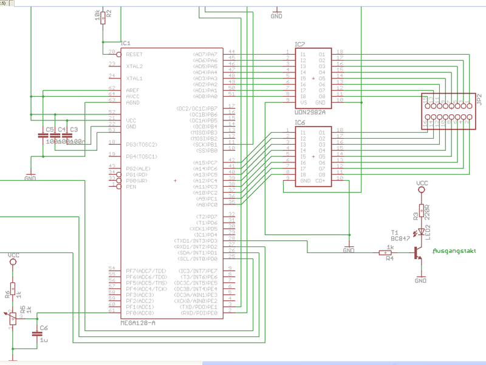Screen dimensions: 486x365
Task: Click the R3 220R resistor symbol
Action: (x=421, y=210)
